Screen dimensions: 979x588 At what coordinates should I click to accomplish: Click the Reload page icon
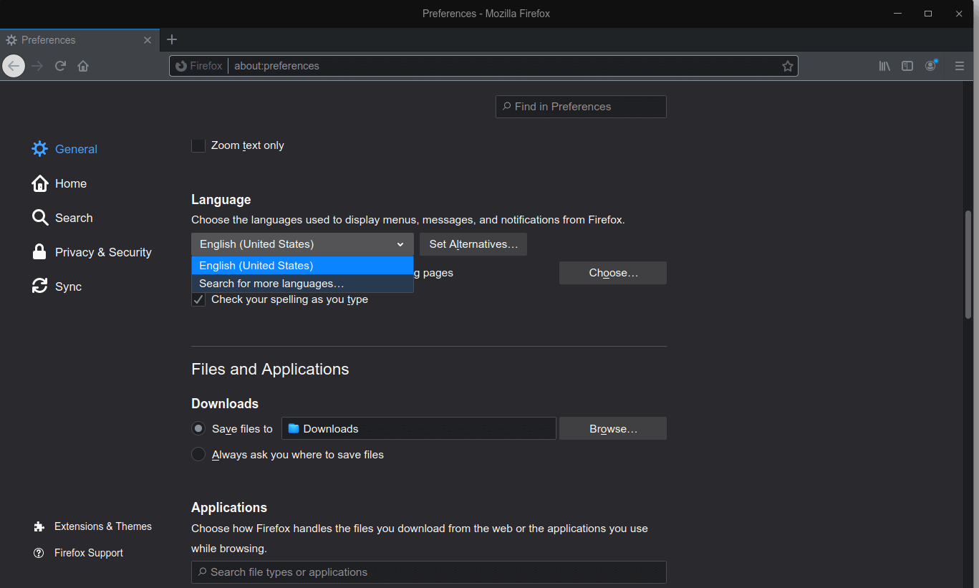click(61, 66)
